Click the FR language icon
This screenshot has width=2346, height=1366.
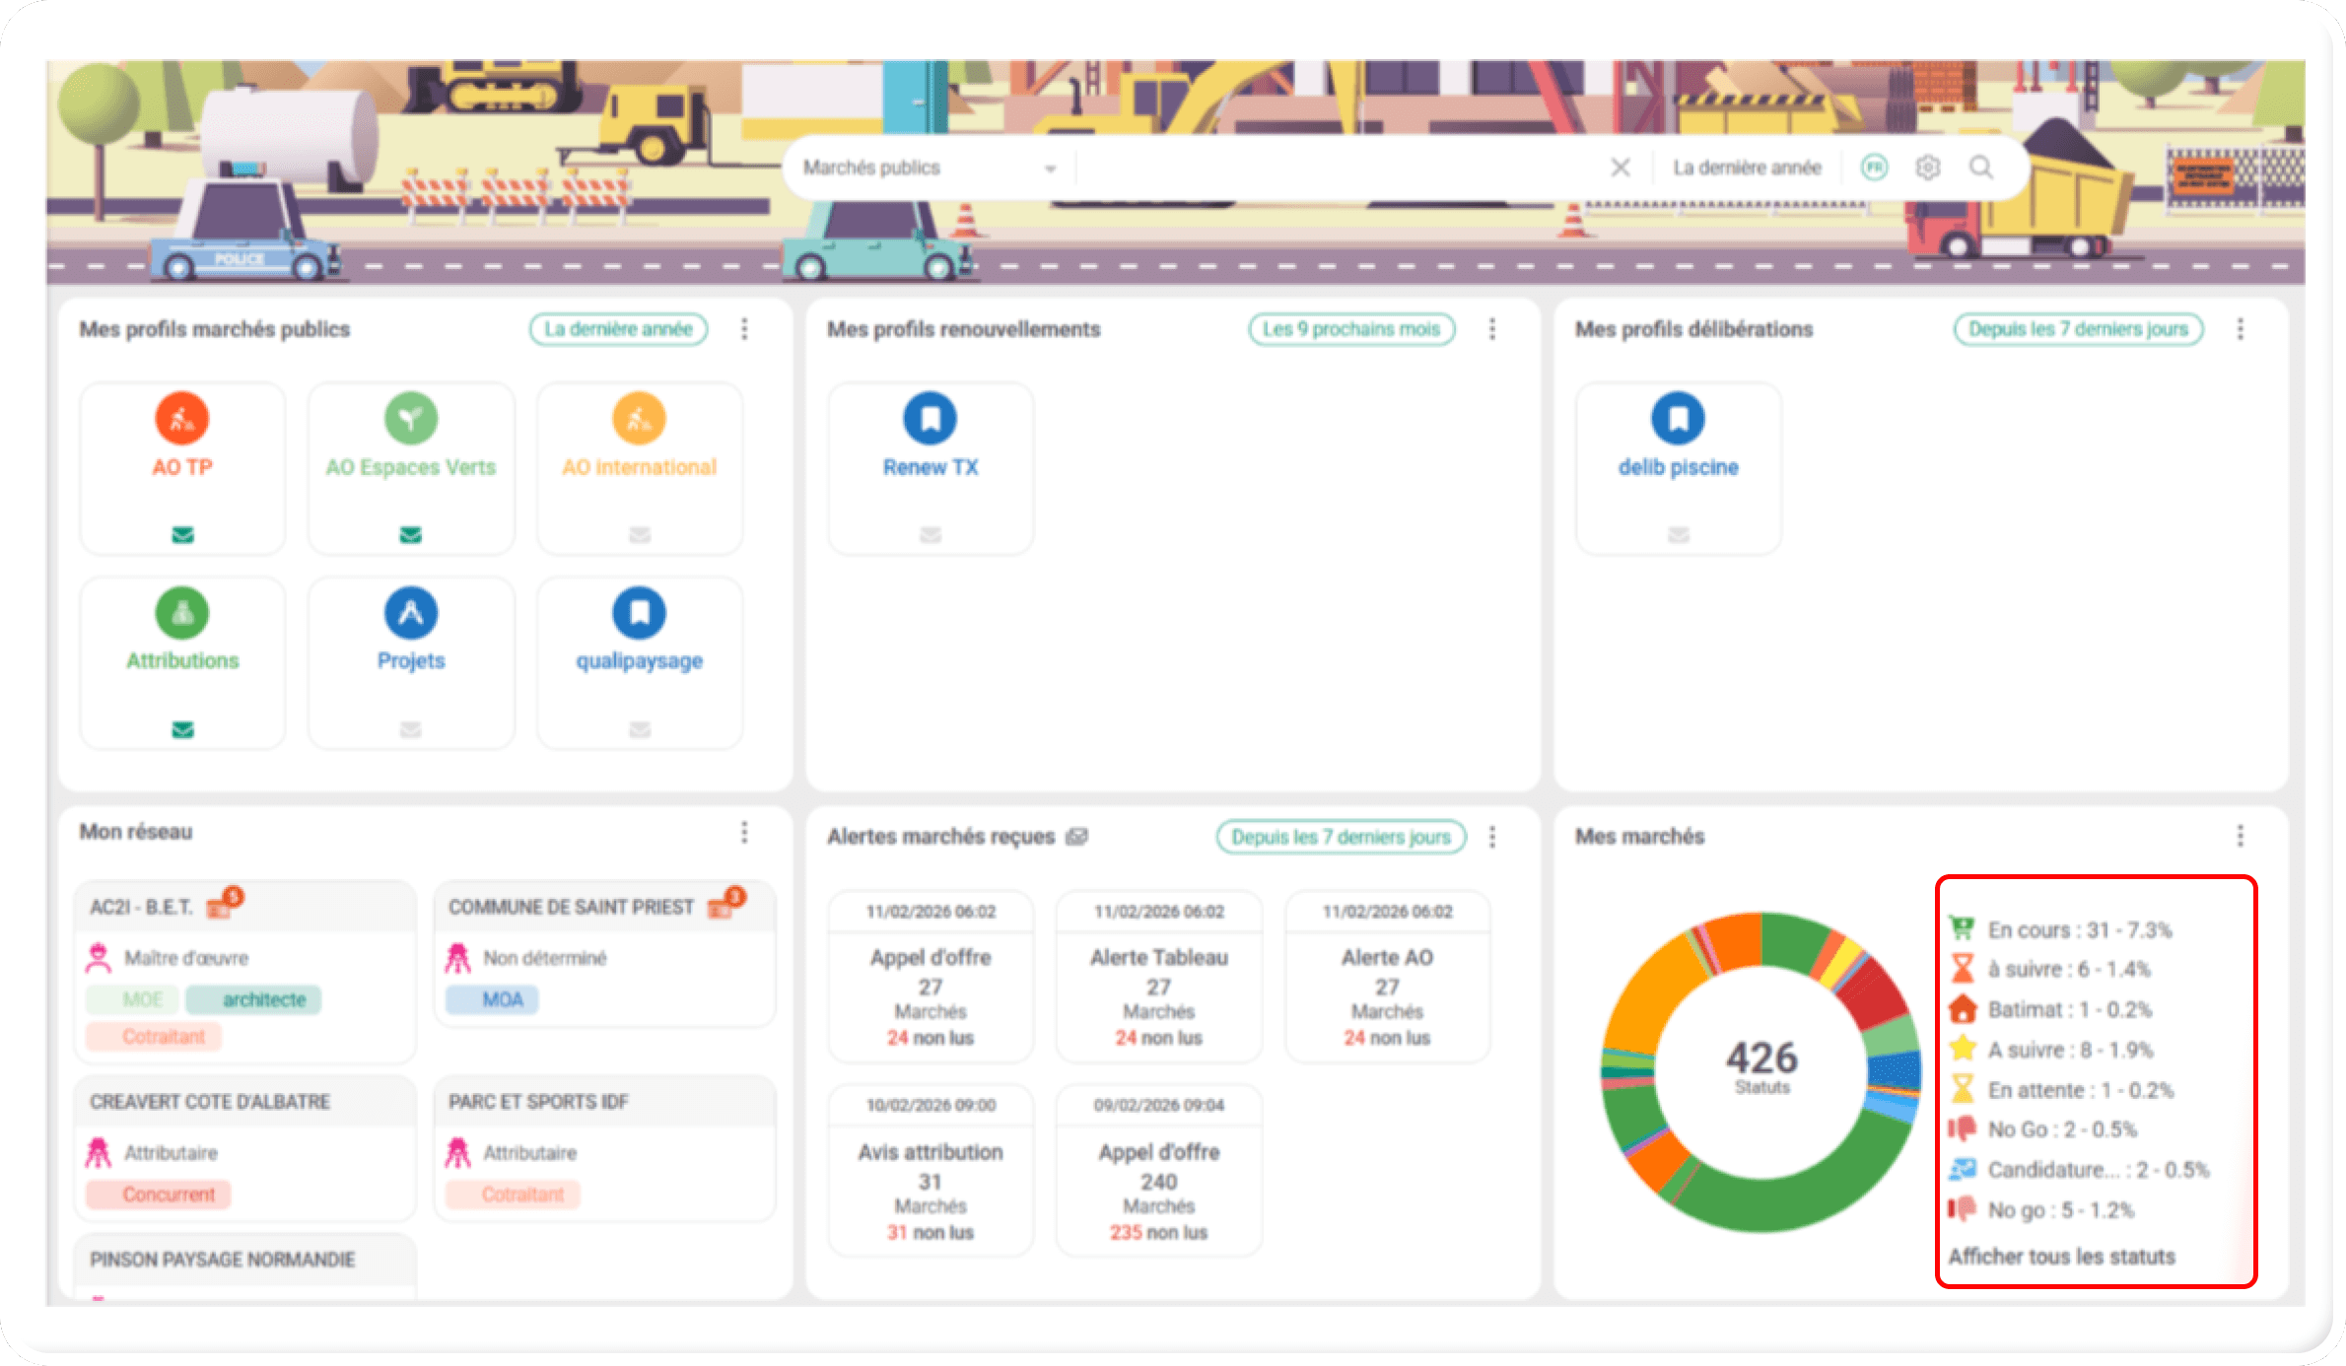(x=1874, y=168)
